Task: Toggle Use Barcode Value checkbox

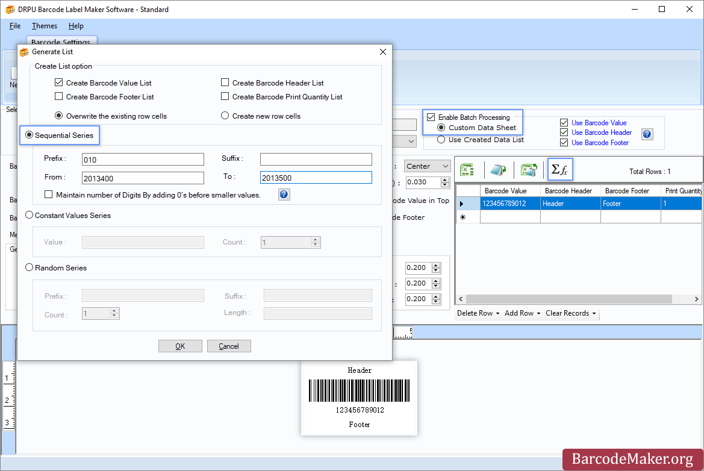Action: [x=564, y=123]
